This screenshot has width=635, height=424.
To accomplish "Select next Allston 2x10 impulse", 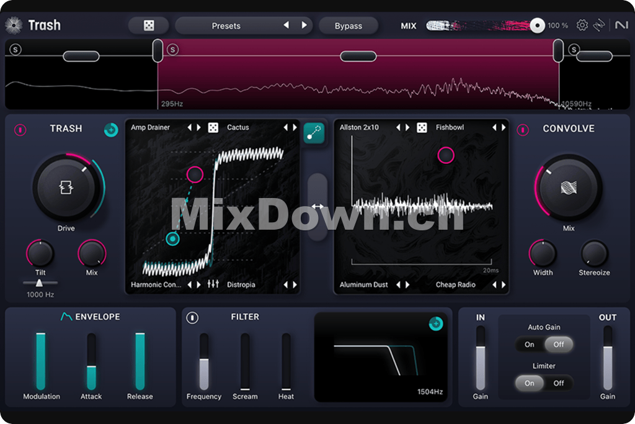I will (407, 127).
